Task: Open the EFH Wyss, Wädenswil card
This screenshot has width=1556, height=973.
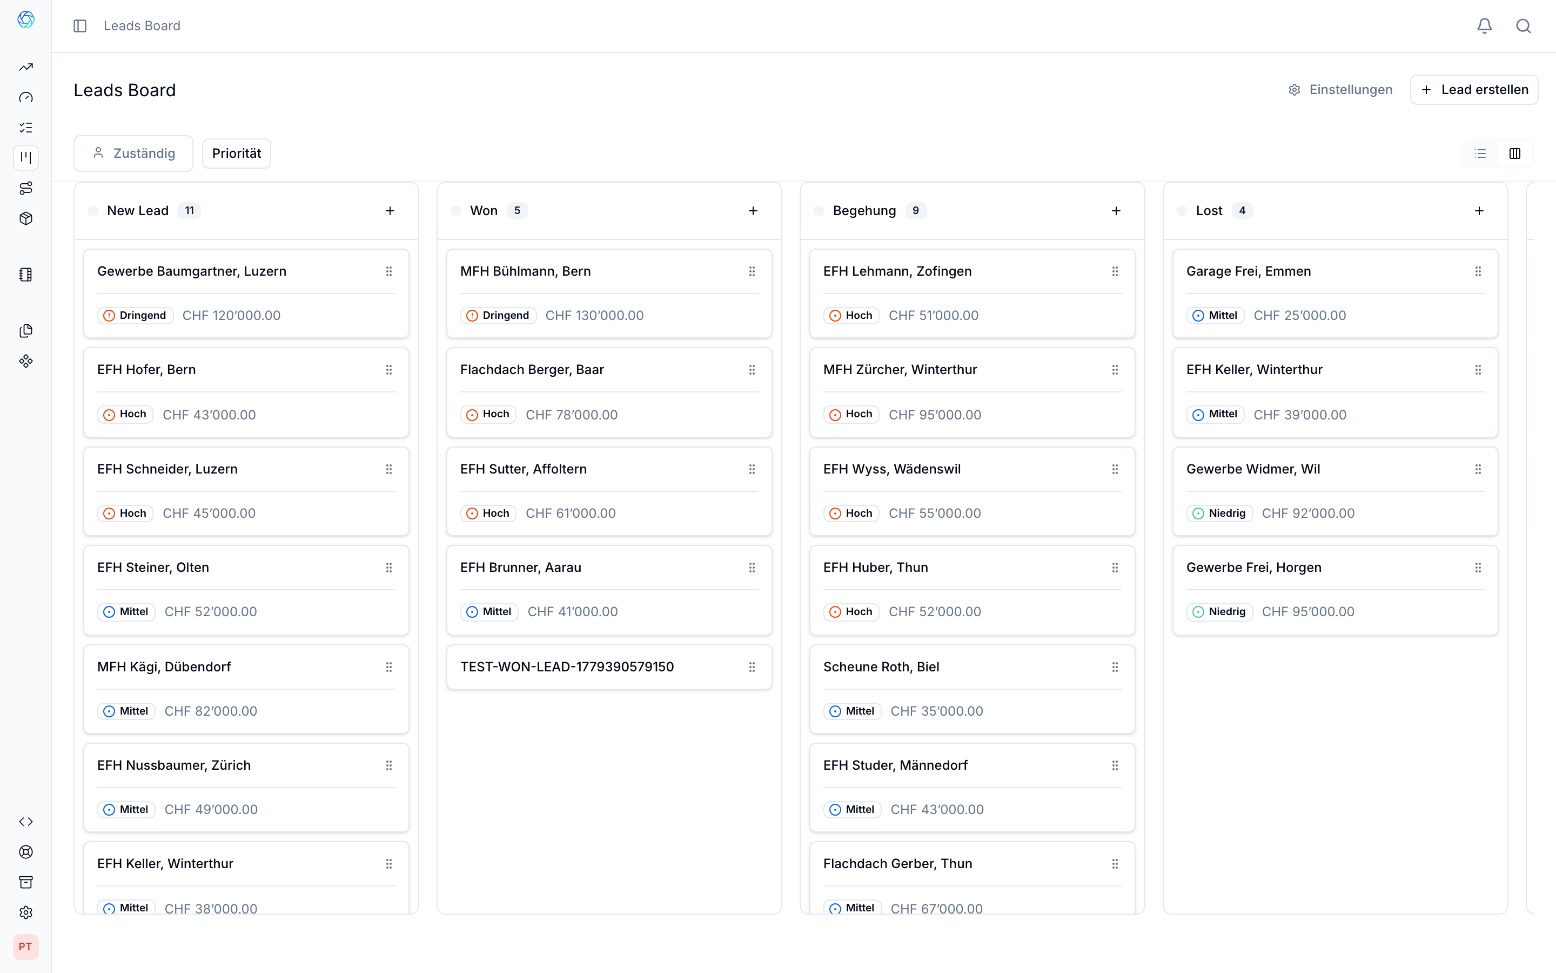Action: 972,492
